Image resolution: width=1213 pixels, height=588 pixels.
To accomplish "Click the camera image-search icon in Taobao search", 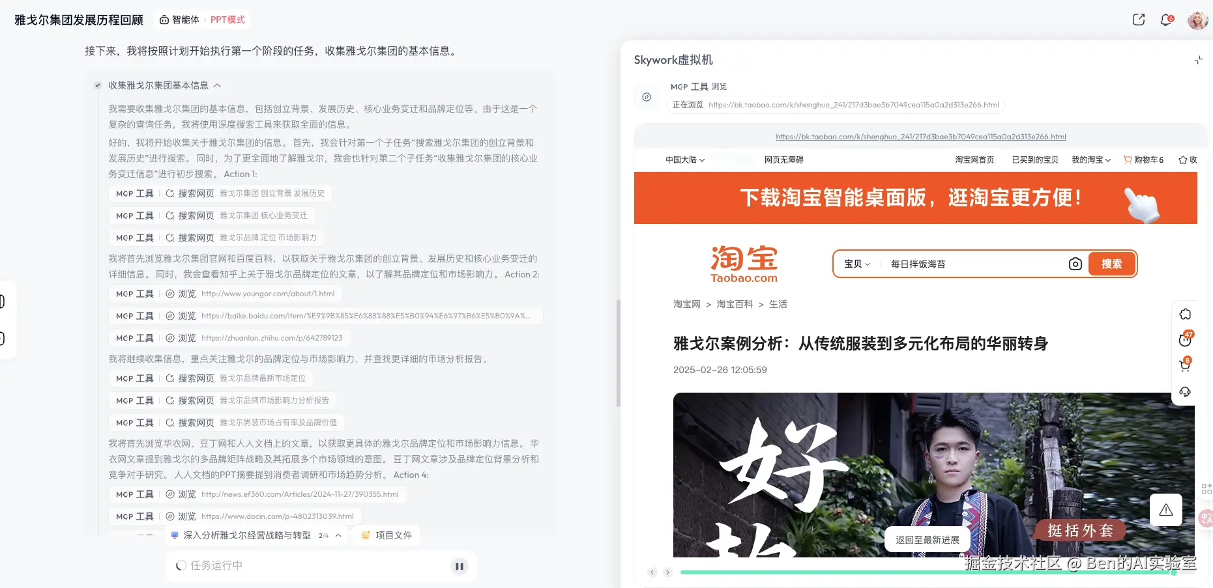I will click(1075, 264).
